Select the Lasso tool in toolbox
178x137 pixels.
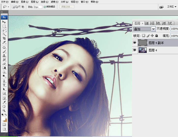coord(4,30)
